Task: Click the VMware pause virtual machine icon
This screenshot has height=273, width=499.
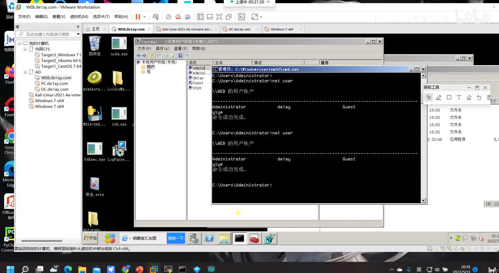Action: [x=138, y=17]
